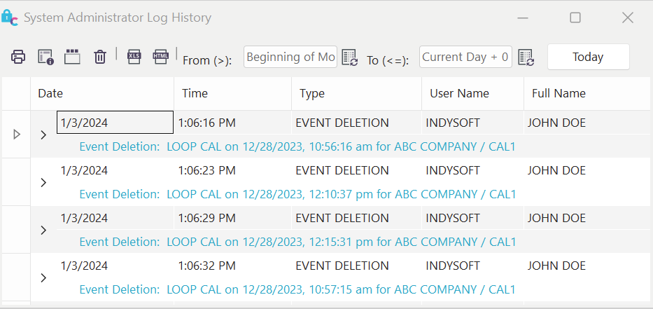The image size is (653, 309).
Task: Click the row indicator arrow of first row
Action: point(17,134)
